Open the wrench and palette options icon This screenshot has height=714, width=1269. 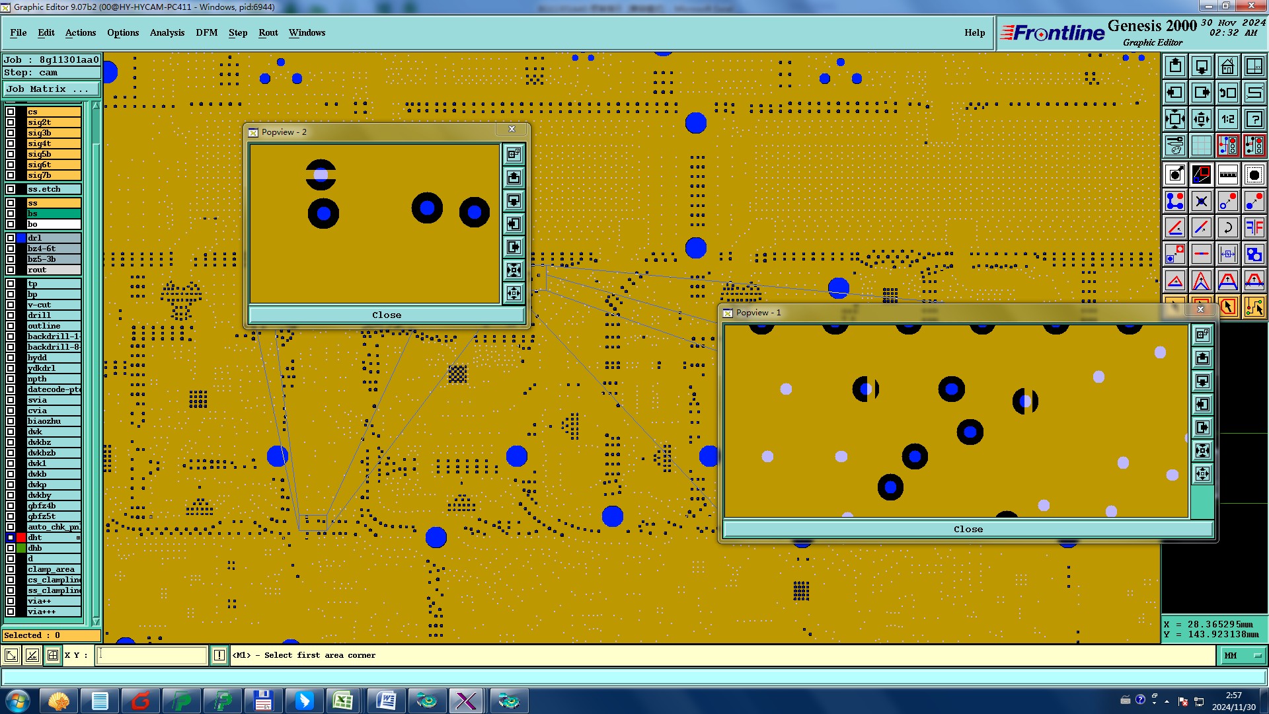coord(1175,145)
